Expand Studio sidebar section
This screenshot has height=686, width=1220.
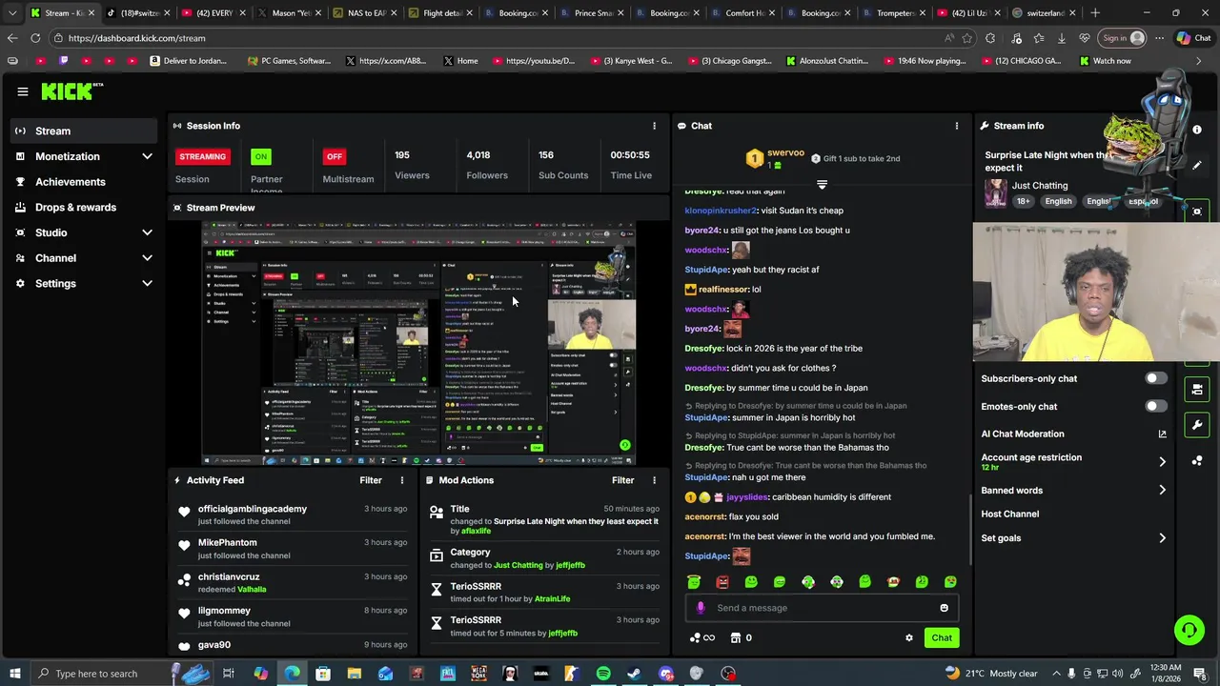147,232
